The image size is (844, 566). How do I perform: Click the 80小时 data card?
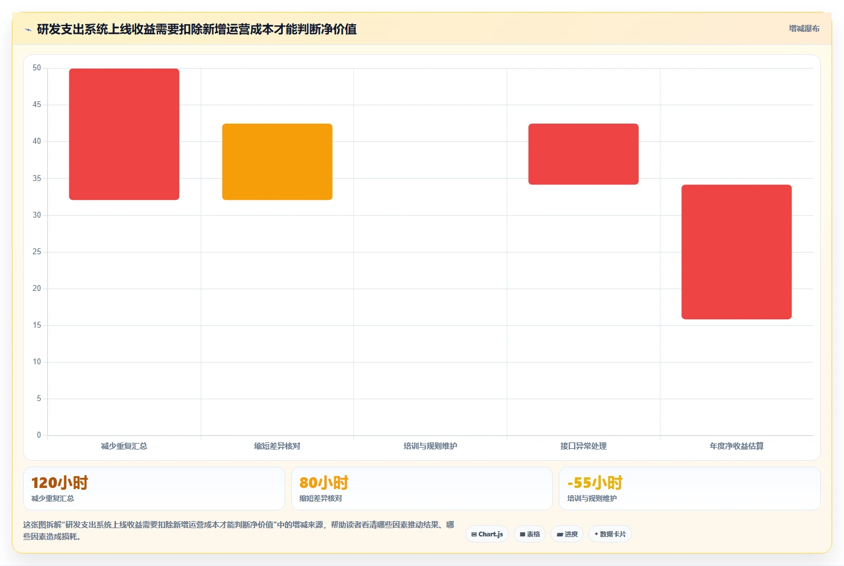(x=422, y=489)
